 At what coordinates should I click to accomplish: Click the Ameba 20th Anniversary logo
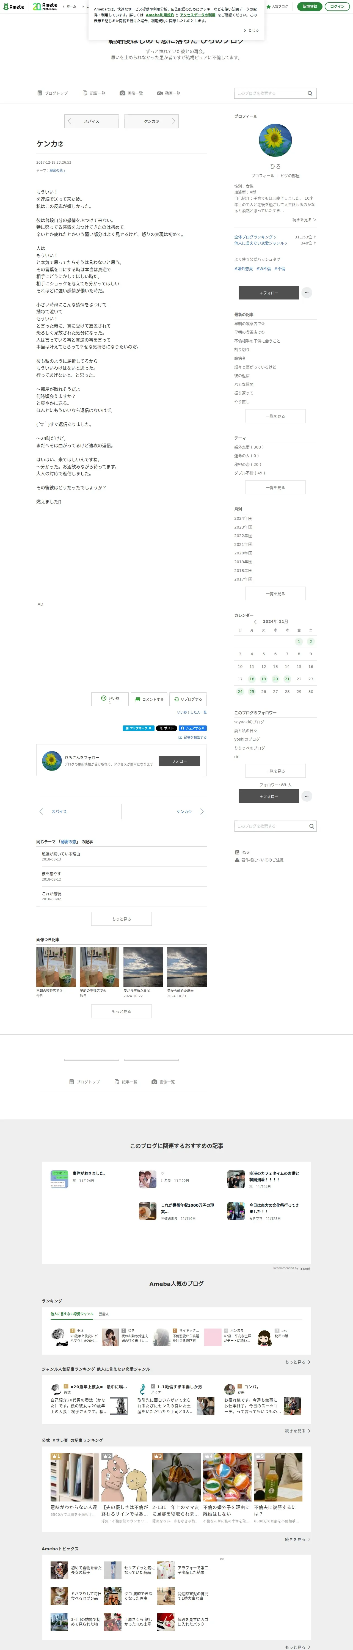tap(45, 6)
